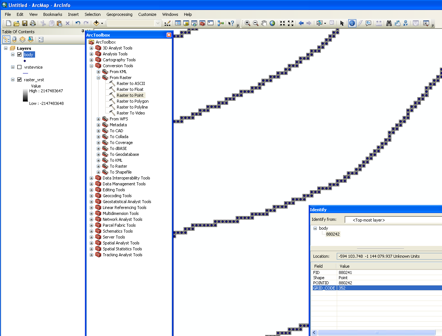The width and height of the screenshot is (442, 336).
Task: Choose the Select Elements arrow tool
Action: click(342, 23)
